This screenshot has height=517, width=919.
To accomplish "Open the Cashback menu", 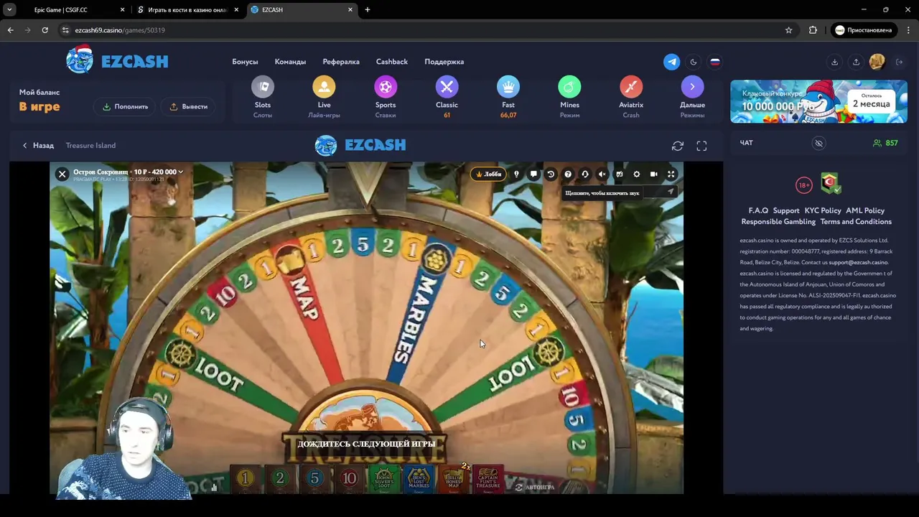I will pos(392,62).
